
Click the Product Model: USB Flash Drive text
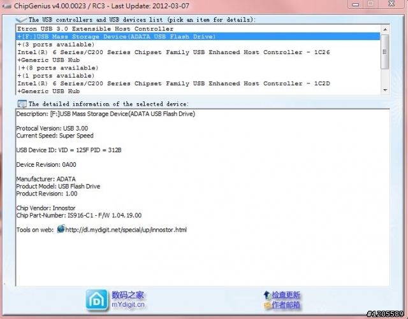tap(58, 186)
